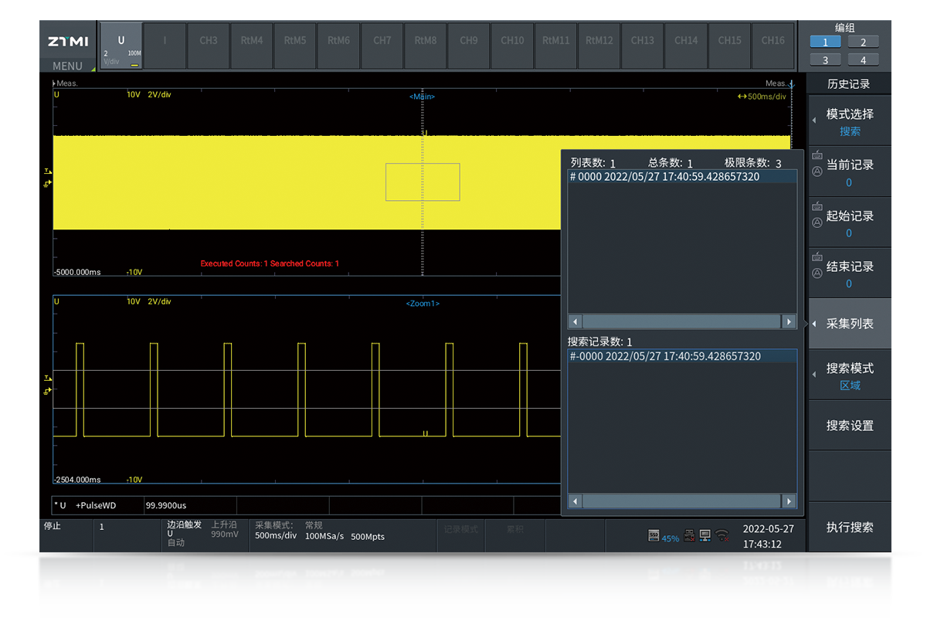The width and height of the screenshot is (927, 618).
Task: Click keyboard icon beside 当前记录
Action: 817,155
